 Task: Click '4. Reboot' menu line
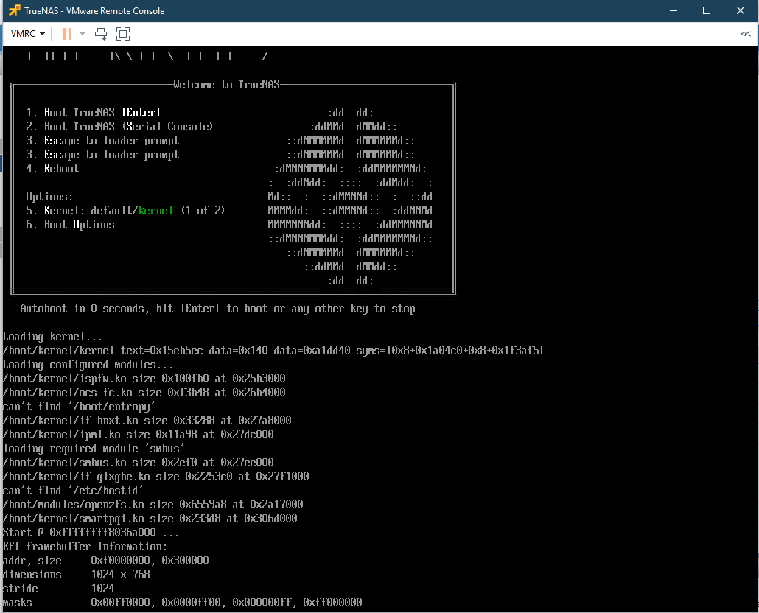tap(52, 169)
